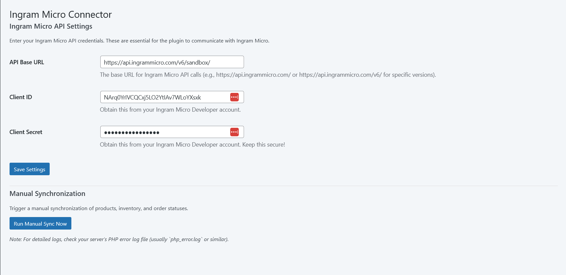Select the "Client ID" label

point(21,97)
